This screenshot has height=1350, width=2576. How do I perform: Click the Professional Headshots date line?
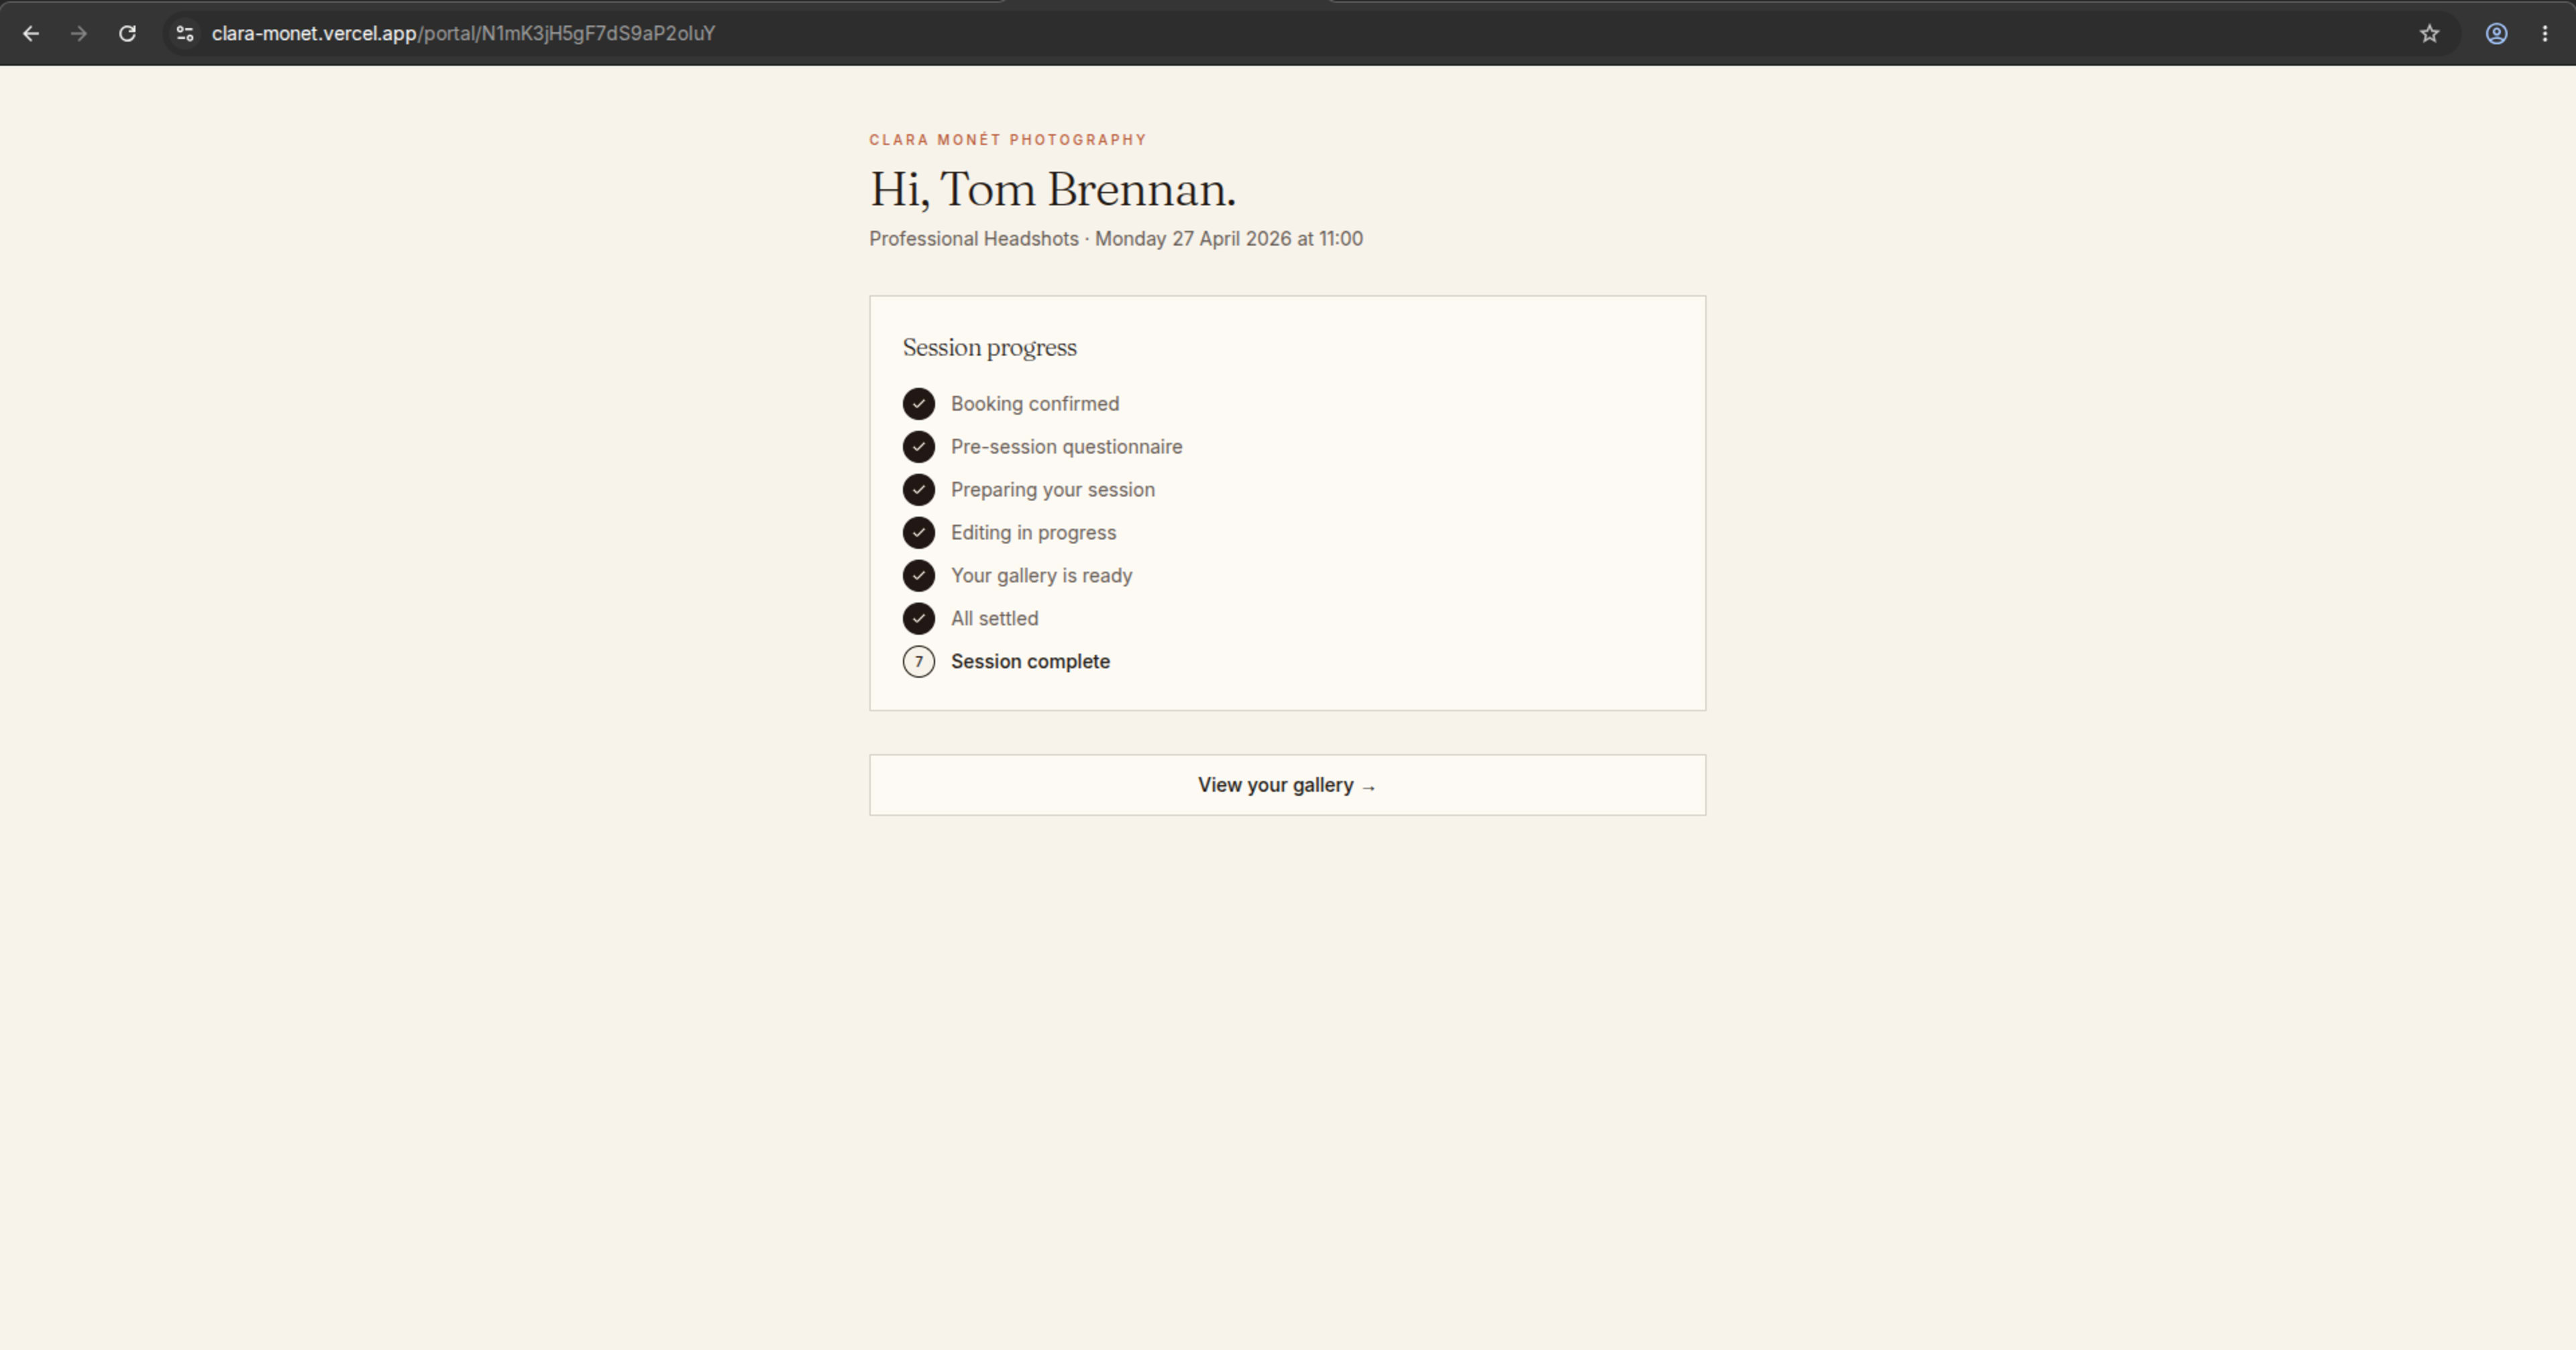tap(1116, 239)
